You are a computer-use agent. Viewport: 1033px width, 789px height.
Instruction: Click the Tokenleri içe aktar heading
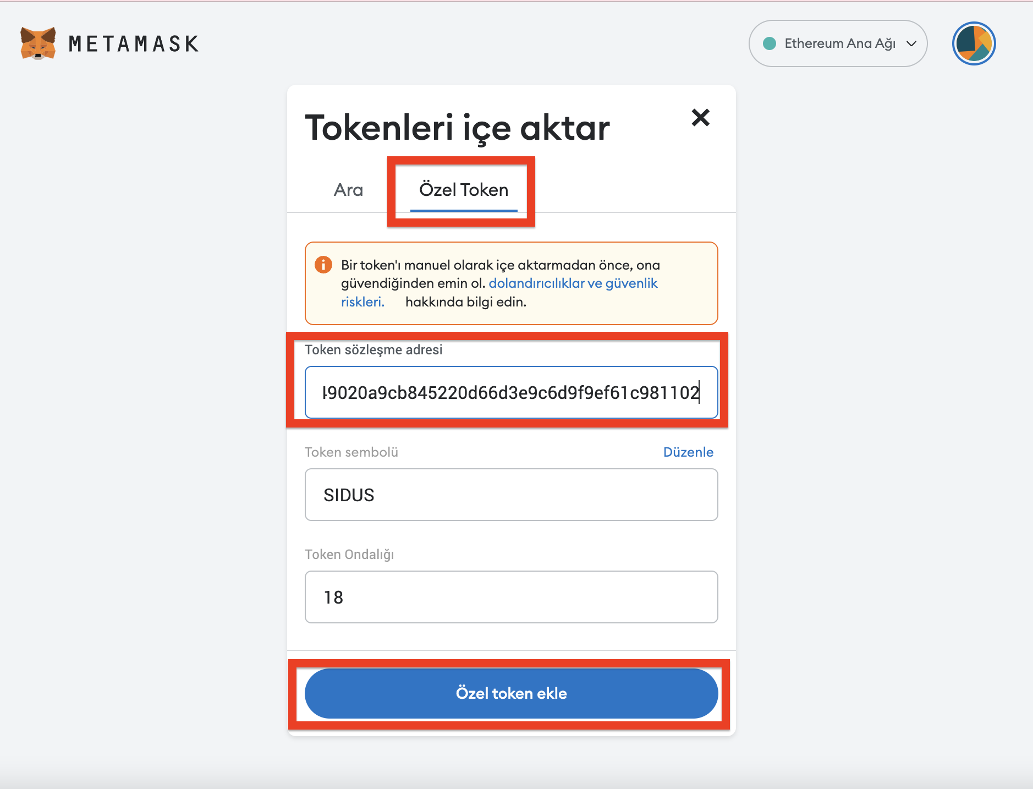457,128
